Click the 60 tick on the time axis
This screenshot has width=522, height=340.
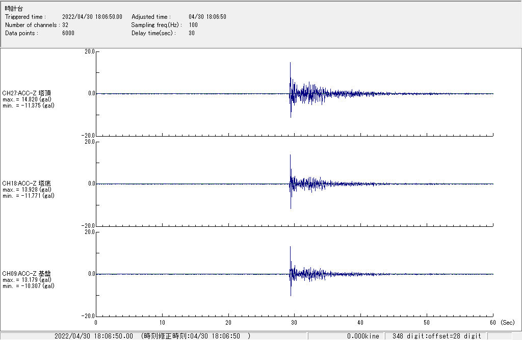[x=492, y=323]
